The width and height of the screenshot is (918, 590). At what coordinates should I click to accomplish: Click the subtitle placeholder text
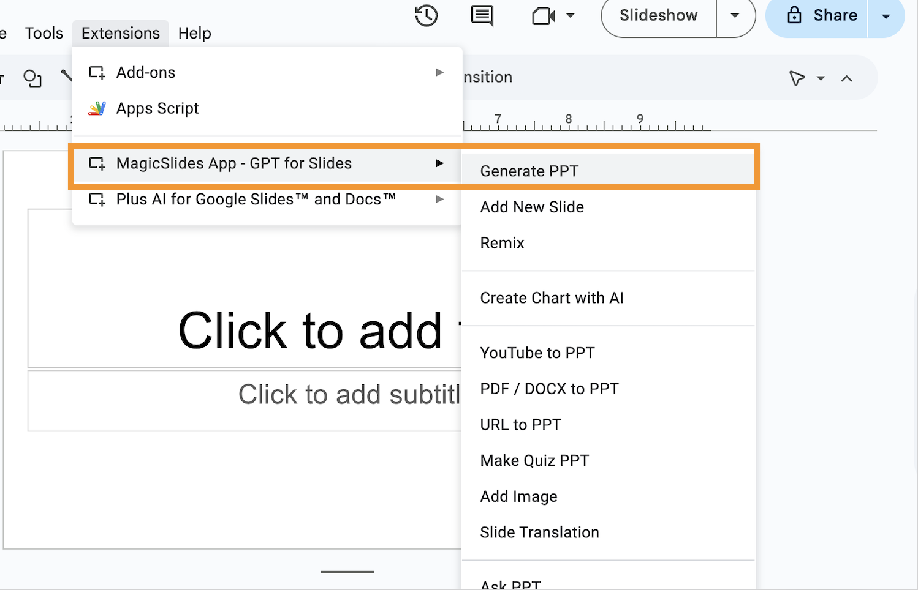pyautogui.click(x=349, y=395)
